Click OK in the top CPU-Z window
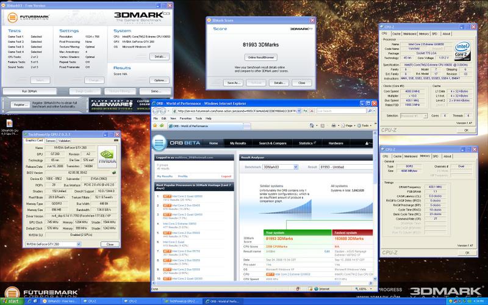This screenshot has height=305, width=488. 466,131
